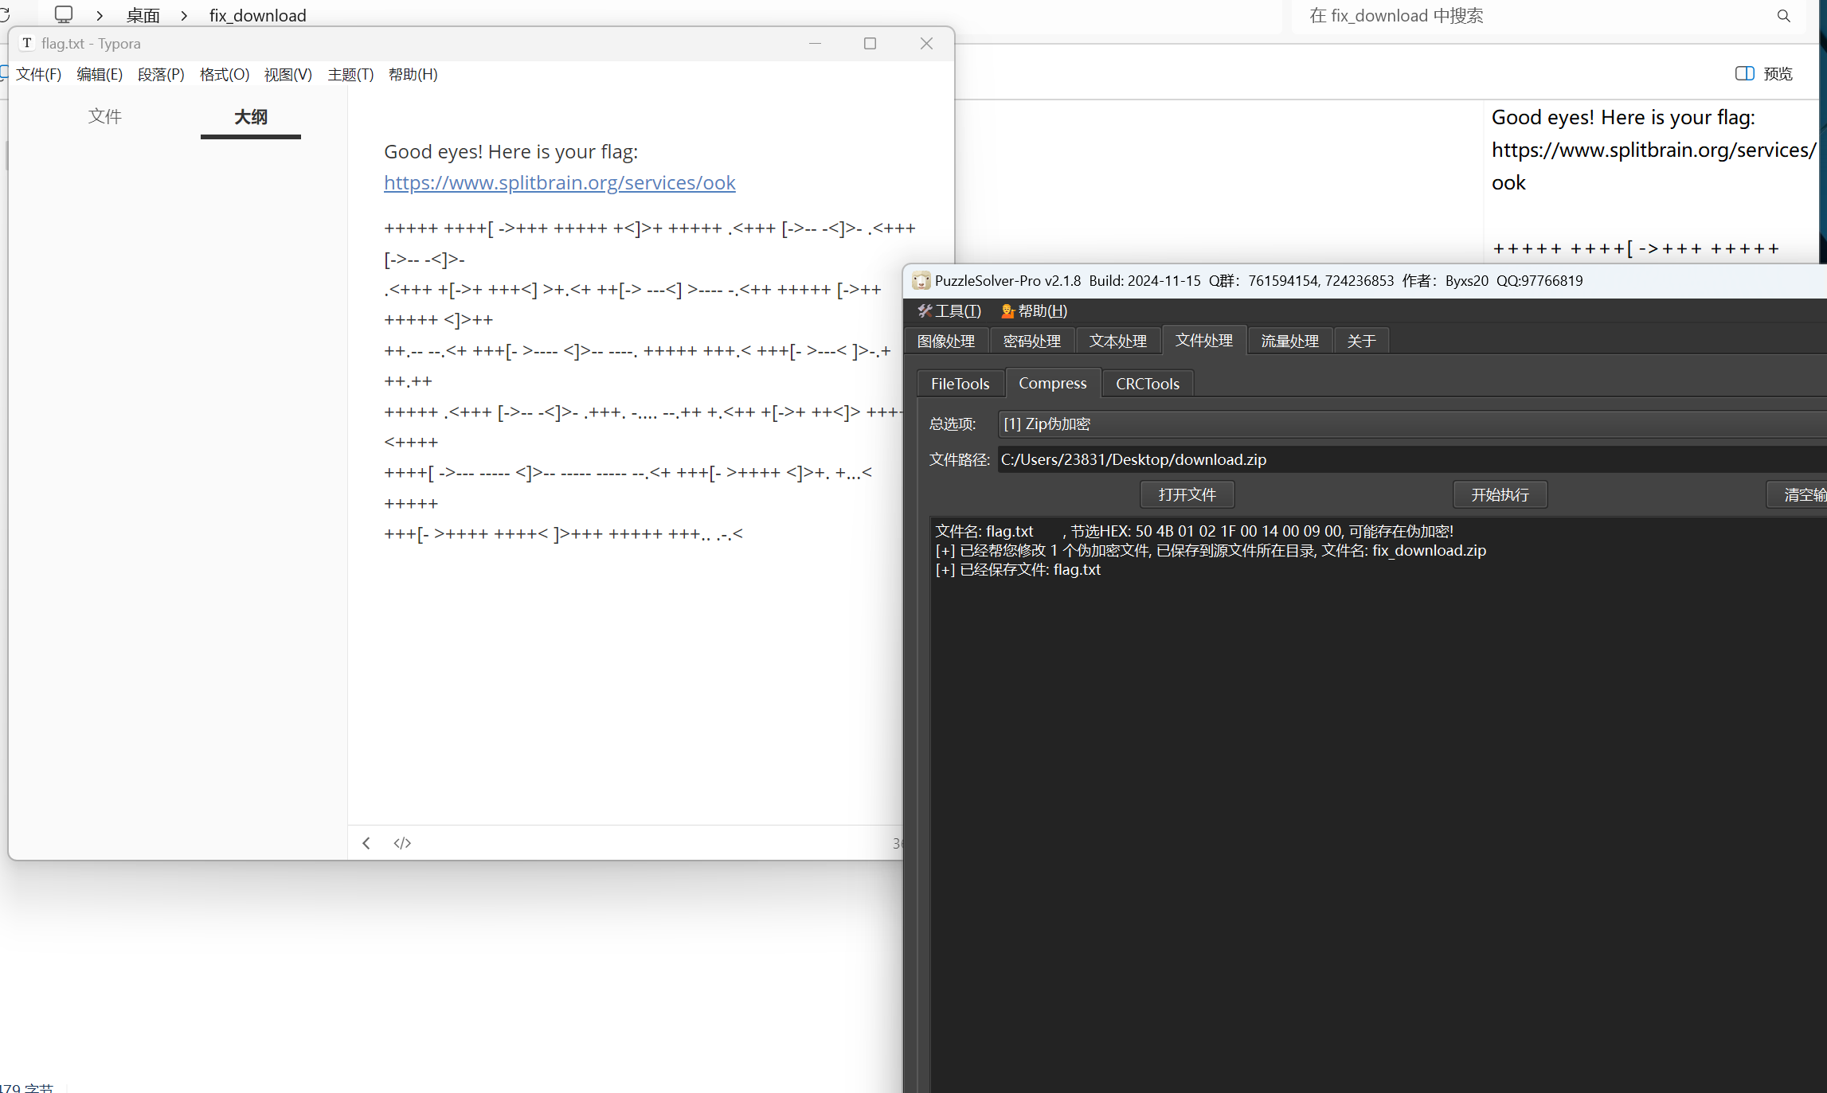
Task: Click the Explorer search icon
Action: point(1784,16)
